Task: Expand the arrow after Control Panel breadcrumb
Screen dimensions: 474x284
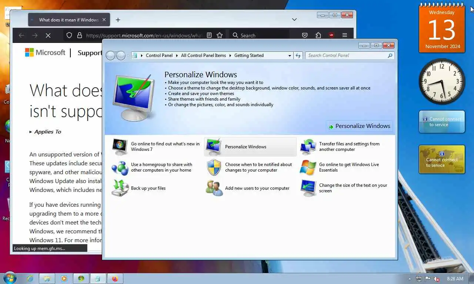Action: point(177,55)
